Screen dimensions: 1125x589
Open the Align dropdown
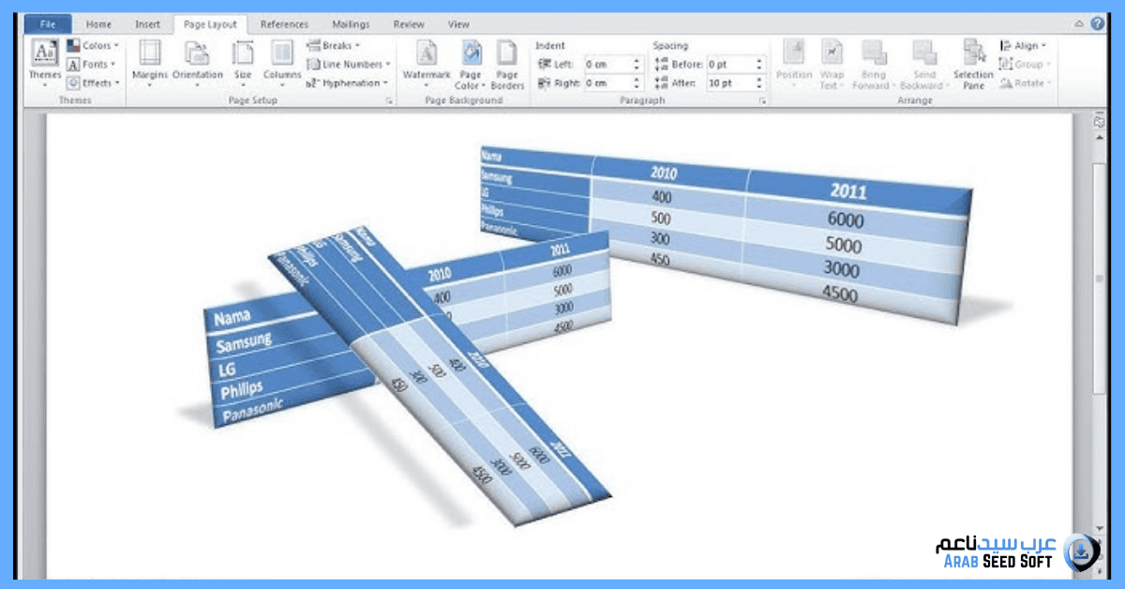pyautogui.click(x=1023, y=45)
